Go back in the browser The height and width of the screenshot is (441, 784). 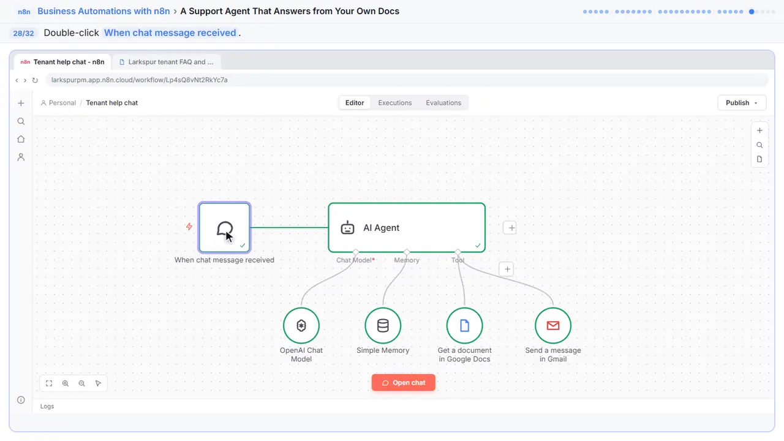(x=17, y=80)
